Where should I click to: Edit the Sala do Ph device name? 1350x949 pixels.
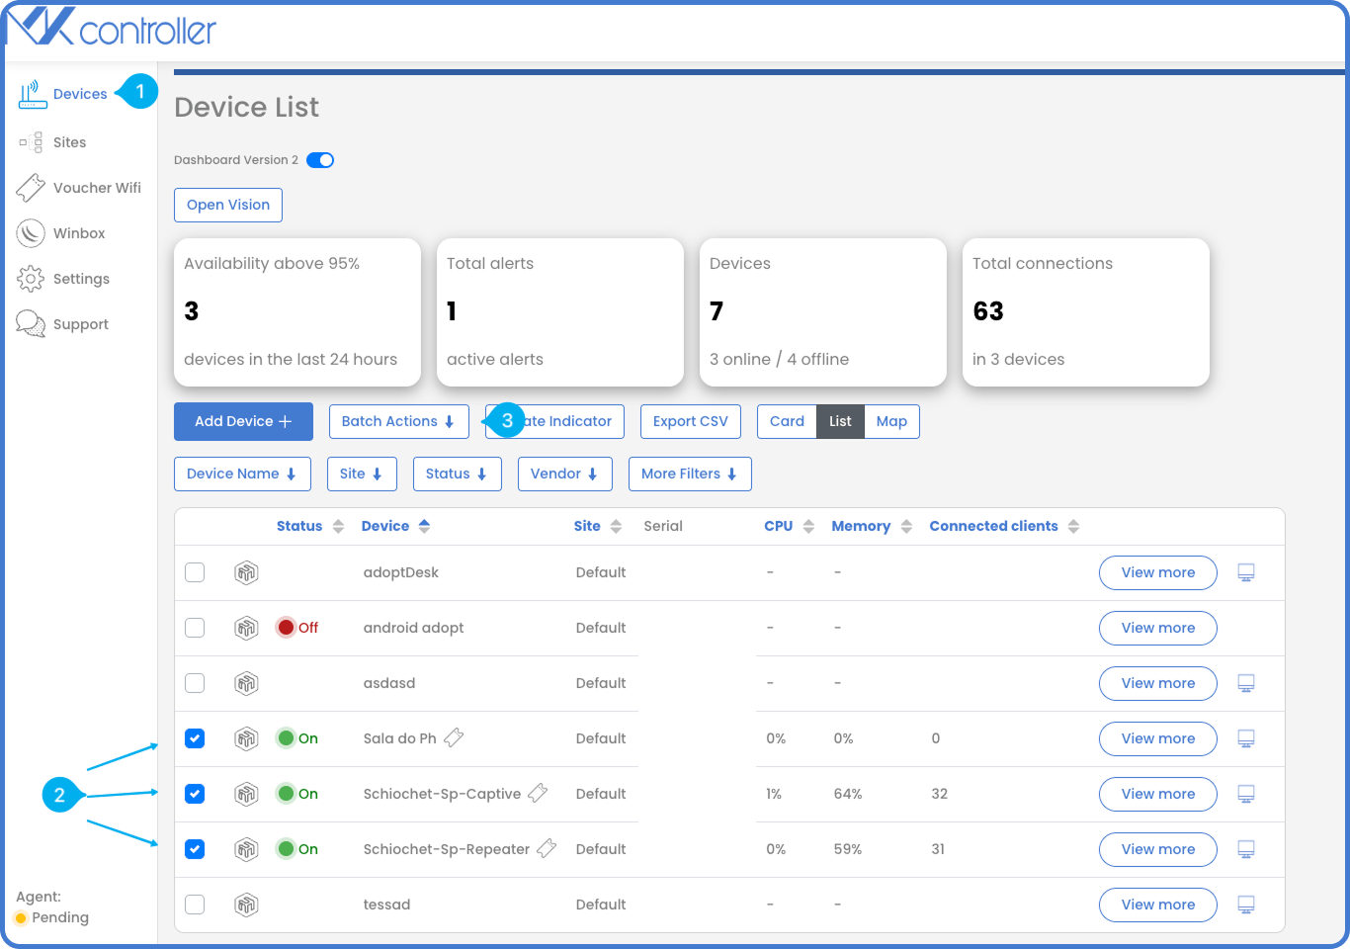(x=454, y=737)
